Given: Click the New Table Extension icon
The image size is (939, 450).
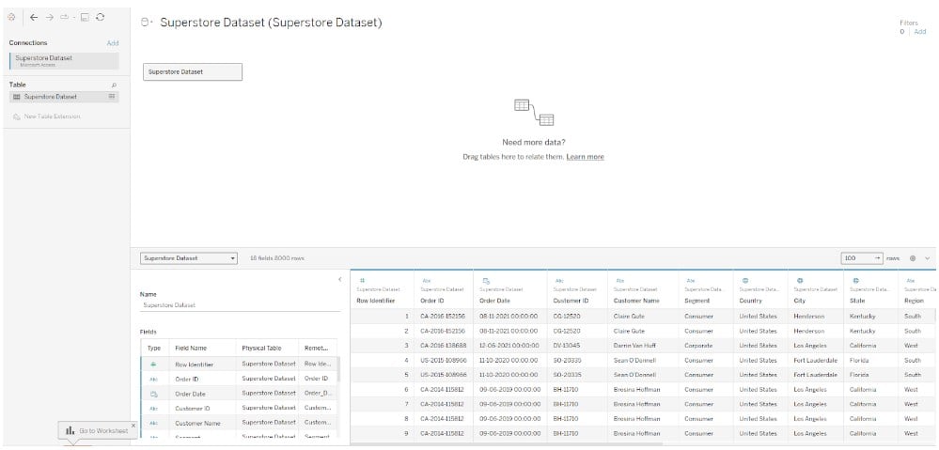Looking at the screenshot, I should click(x=17, y=116).
